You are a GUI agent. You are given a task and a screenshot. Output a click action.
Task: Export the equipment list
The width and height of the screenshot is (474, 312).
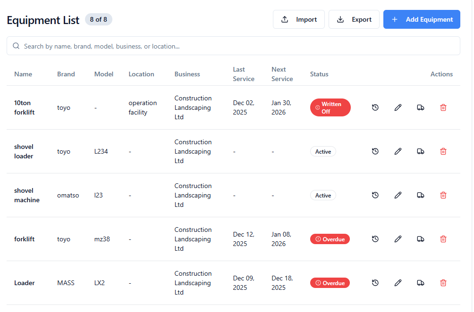point(354,19)
